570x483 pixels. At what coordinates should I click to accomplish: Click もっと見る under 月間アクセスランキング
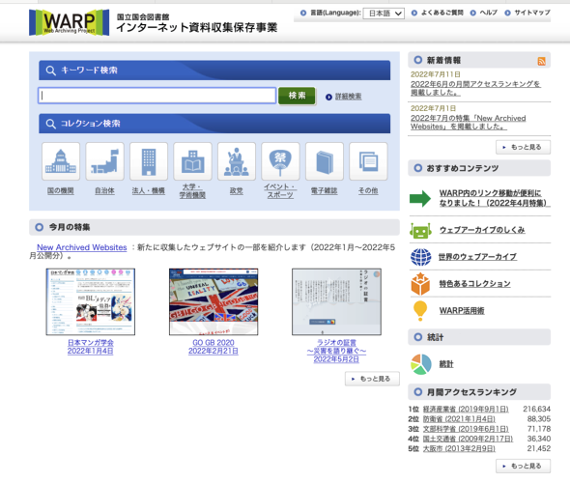pyautogui.click(x=523, y=466)
